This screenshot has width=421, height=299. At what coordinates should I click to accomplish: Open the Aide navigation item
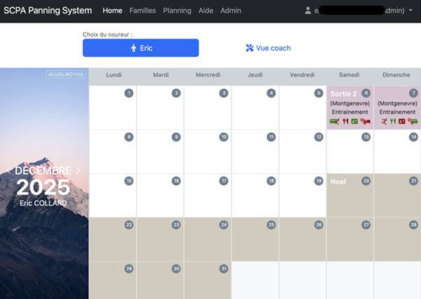(x=206, y=11)
